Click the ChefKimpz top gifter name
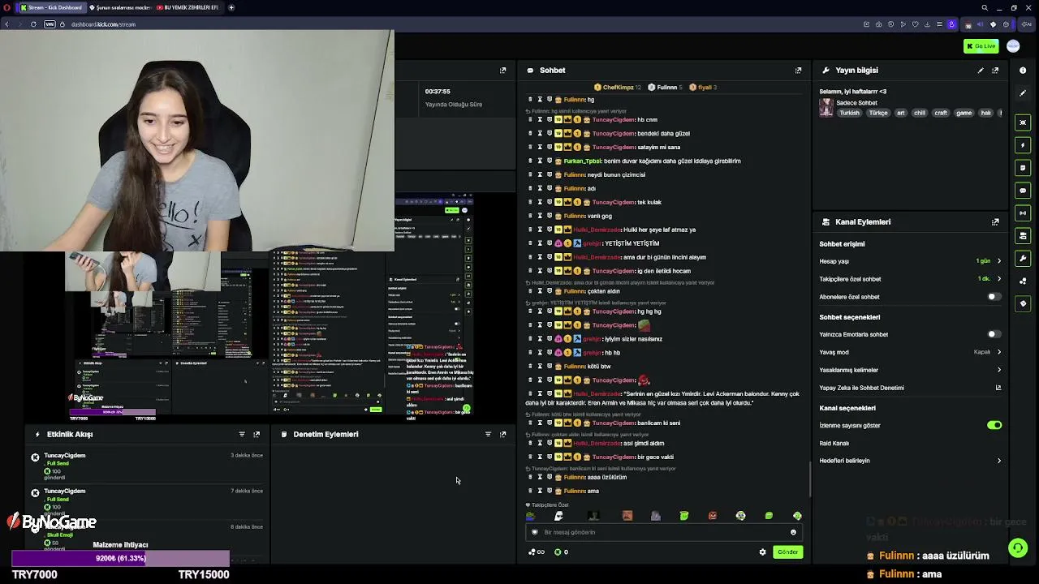 click(x=618, y=87)
